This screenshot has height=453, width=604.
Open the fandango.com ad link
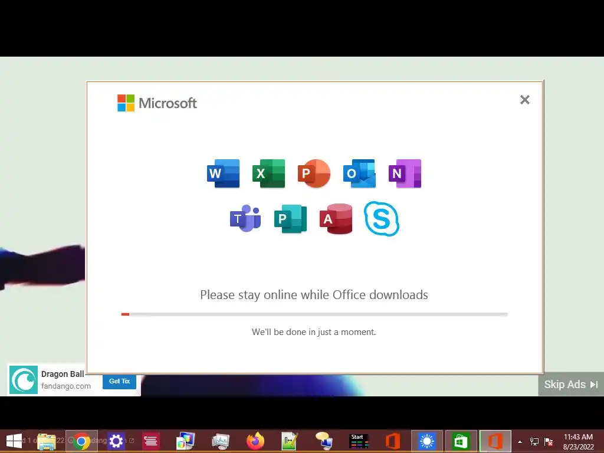click(x=66, y=386)
